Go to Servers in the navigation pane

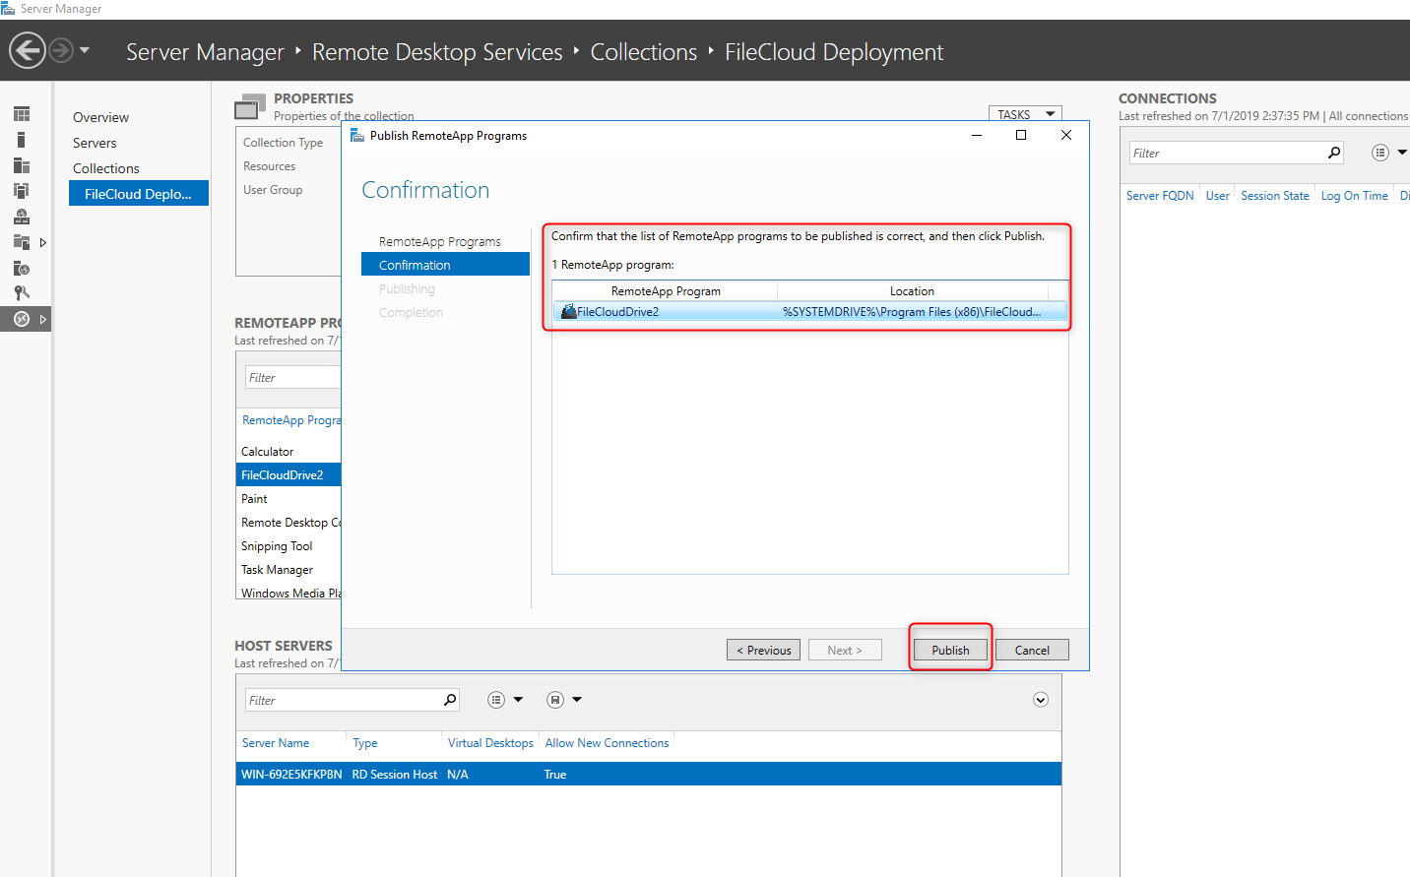pyautogui.click(x=95, y=143)
